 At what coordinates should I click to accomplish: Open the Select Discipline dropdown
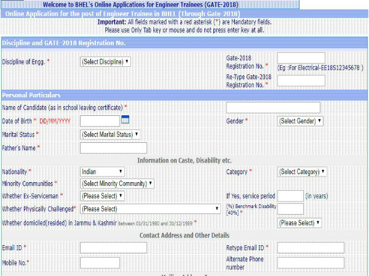coord(105,62)
